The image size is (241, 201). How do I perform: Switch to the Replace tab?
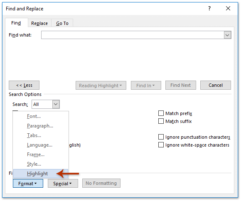39,23
